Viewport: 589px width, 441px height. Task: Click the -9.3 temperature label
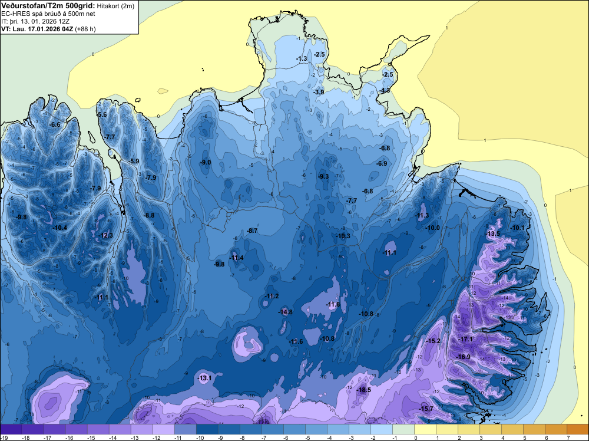pyautogui.click(x=323, y=176)
